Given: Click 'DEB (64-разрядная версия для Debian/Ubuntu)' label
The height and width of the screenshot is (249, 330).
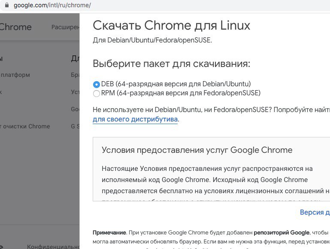Looking at the screenshot, I should coord(176,84).
